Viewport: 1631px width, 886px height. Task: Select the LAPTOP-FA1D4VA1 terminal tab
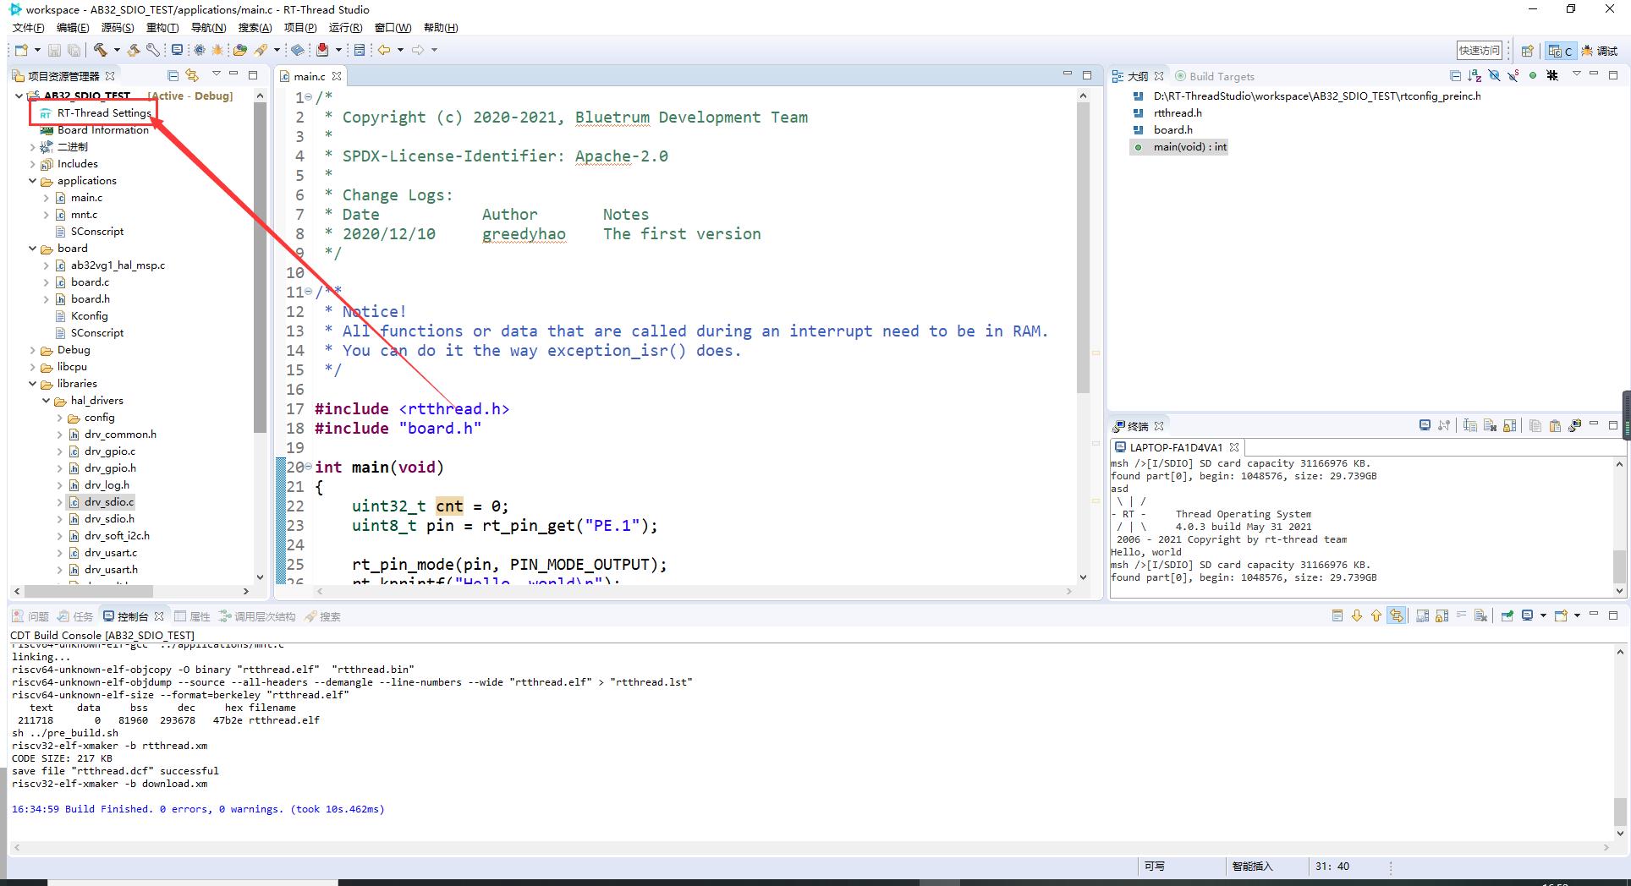(x=1176, y=447)
